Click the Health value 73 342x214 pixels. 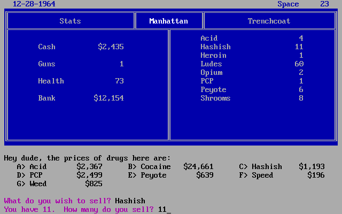[119, 81]
